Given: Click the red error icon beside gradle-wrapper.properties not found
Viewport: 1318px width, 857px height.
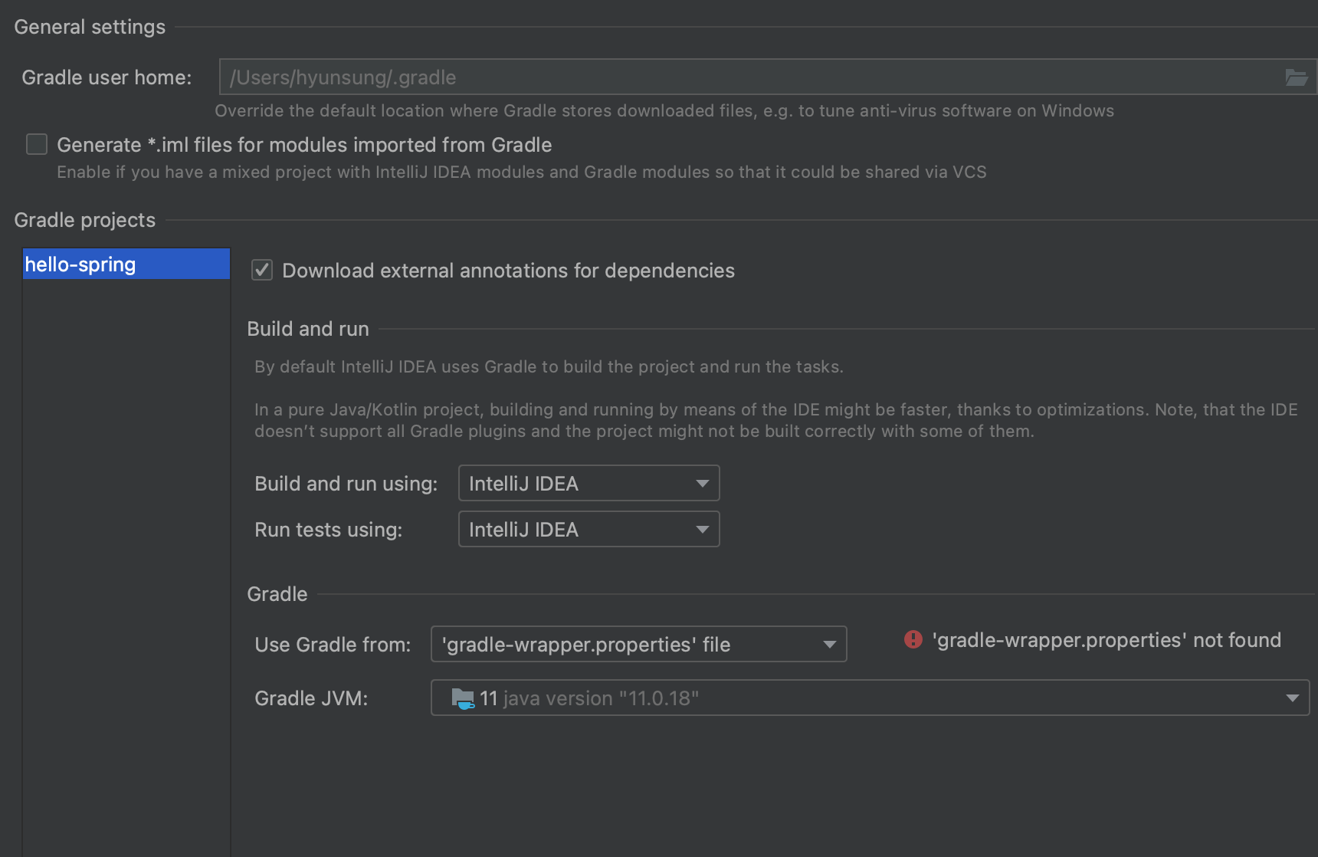Looking at the screenshot, I should tap(913, 639).
